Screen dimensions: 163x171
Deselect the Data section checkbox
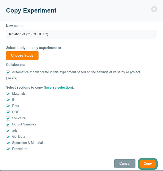[x=8, y=106]
